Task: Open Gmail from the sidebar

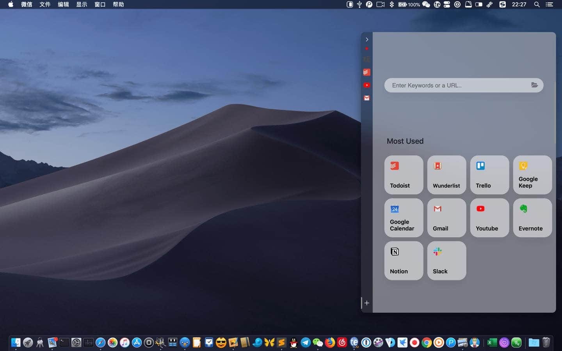Action: [366, 98]
